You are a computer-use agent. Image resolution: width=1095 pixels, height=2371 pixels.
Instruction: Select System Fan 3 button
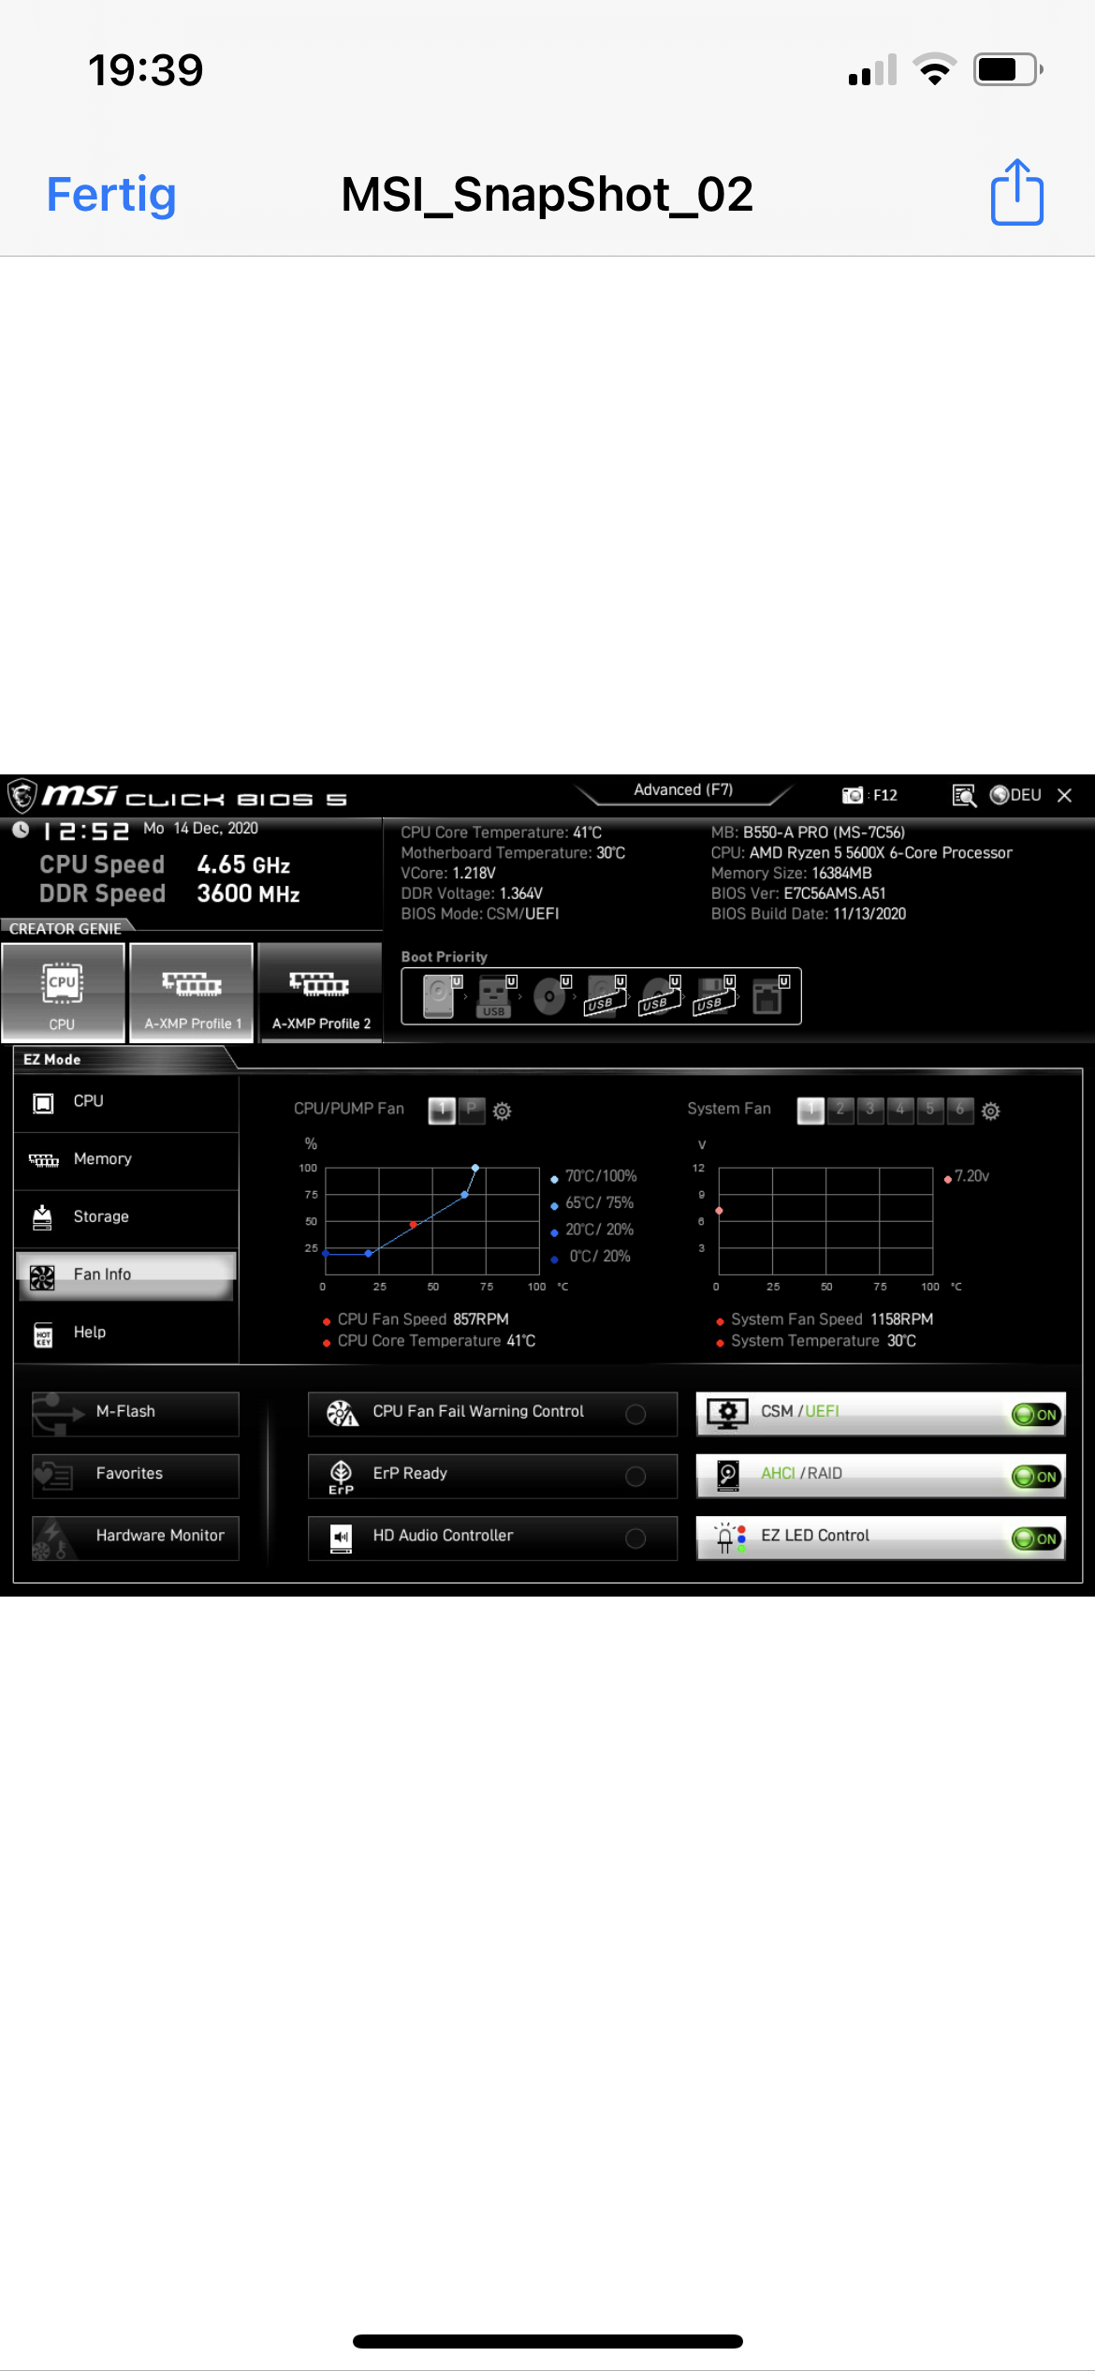870,1110
